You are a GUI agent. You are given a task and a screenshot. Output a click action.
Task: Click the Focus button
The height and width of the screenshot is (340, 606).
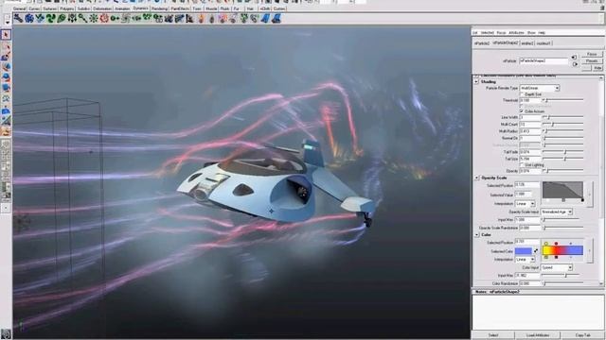click(592, 54)
